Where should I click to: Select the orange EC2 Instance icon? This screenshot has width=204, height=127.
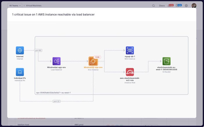tap(93, 61)
